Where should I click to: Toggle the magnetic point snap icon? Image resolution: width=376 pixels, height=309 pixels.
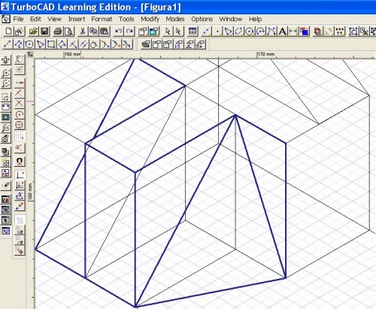pos(20,162)
